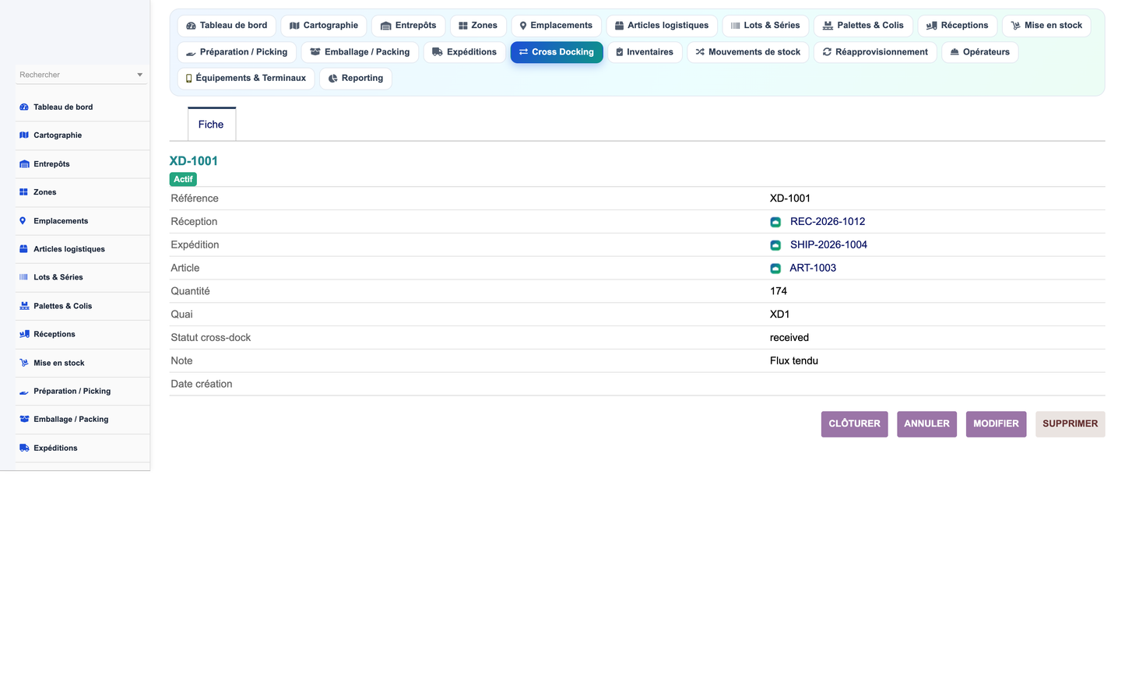
Task: Click the Date création field label
Action: (202, 385)
